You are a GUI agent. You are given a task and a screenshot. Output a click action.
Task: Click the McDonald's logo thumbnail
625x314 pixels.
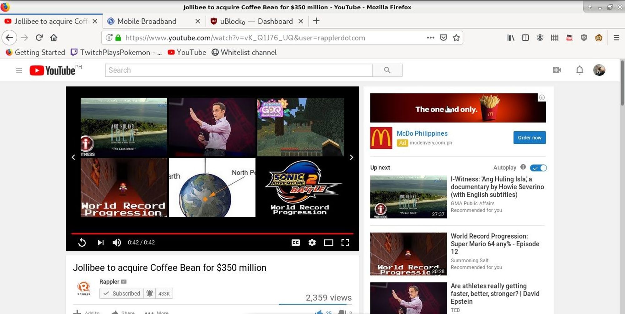tap(381, 138)
